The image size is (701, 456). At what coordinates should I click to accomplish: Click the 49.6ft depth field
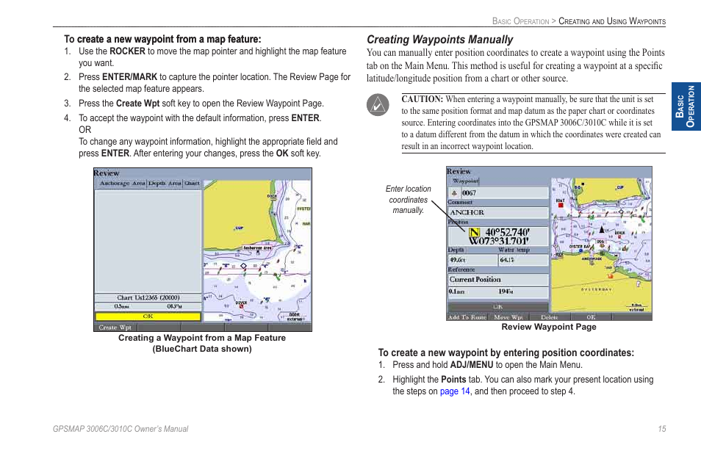point(472,260)
